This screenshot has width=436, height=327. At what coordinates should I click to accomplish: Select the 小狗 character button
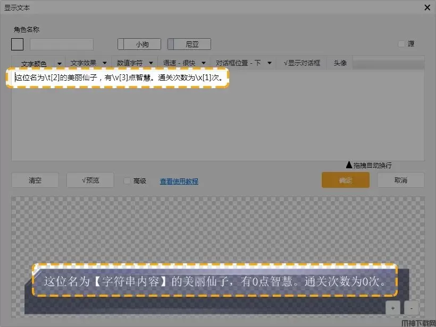coord(139,44)
